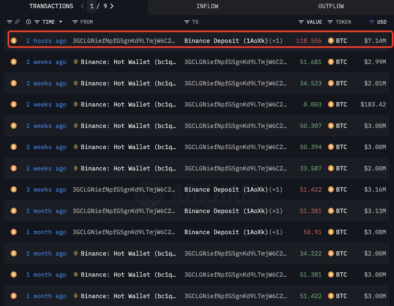Screen dimensions: 394x306
Task: Click Binance logo on the 33.587 row
Action: pyautogui.click(x=76, y=168)
